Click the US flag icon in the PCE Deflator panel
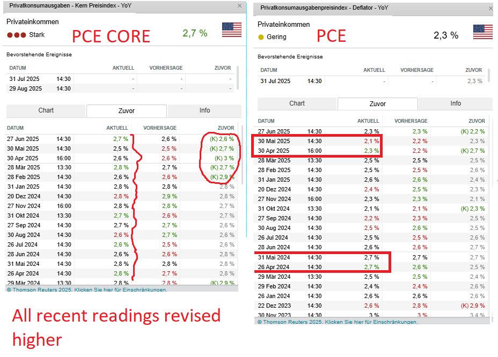Image resolution: width=498 pixels, height=357 pixels. click(x=483, y=32)
